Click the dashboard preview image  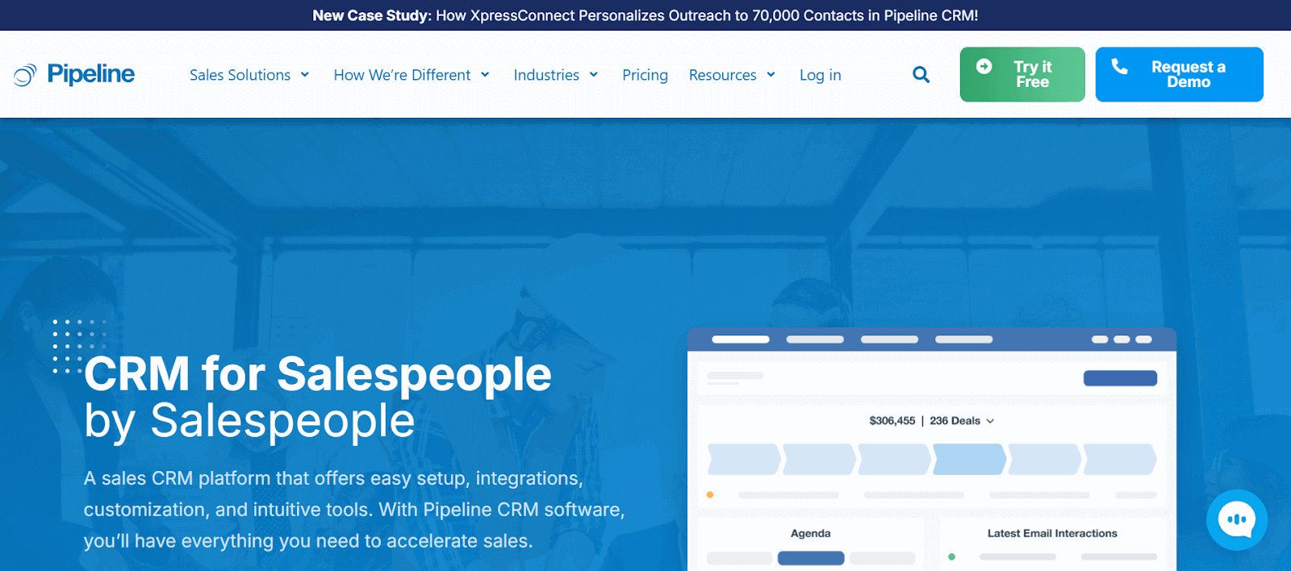point(932,449)
